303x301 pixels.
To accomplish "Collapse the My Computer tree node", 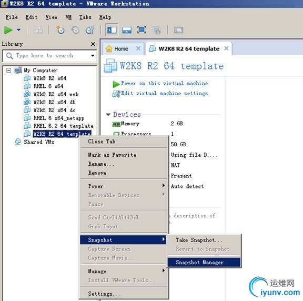I will pos(8,70).
